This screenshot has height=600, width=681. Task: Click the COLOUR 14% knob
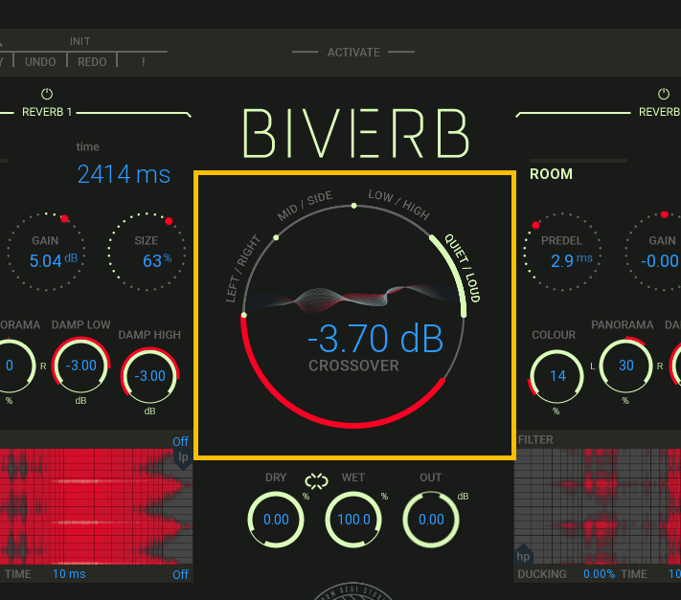click(x=556, y=376)
